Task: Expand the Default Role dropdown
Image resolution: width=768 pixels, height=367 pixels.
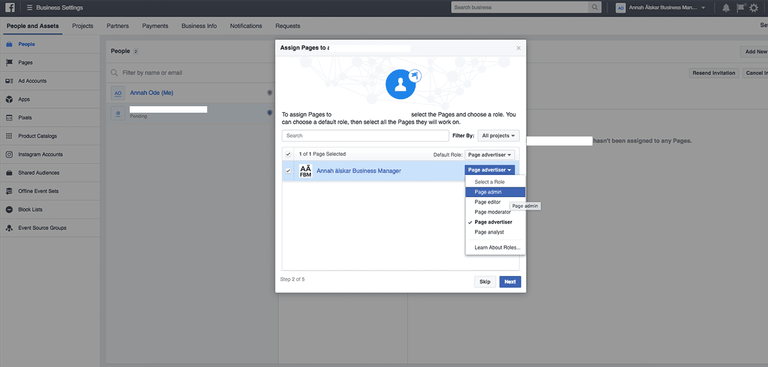Action: (x=490, y=155)
